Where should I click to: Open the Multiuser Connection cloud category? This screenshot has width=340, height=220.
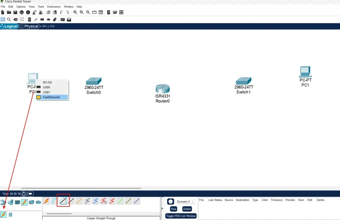tap(38, 202)
